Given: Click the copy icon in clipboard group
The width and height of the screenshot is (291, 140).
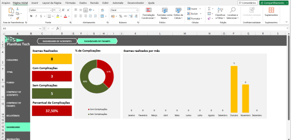Looking at the screenshot, I should (x=17, y=14).
